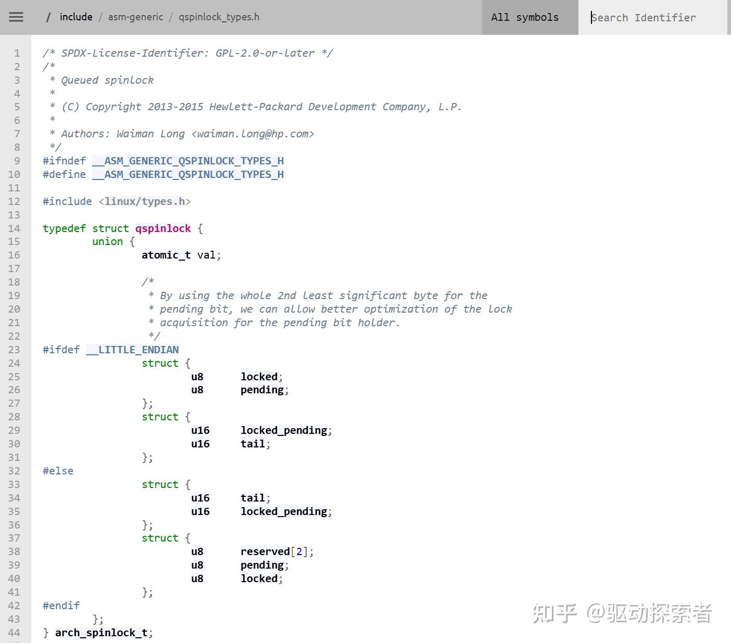Open the qspinlock struct identifier
Screen dimensions: 731x643
[x=162, y=228]
